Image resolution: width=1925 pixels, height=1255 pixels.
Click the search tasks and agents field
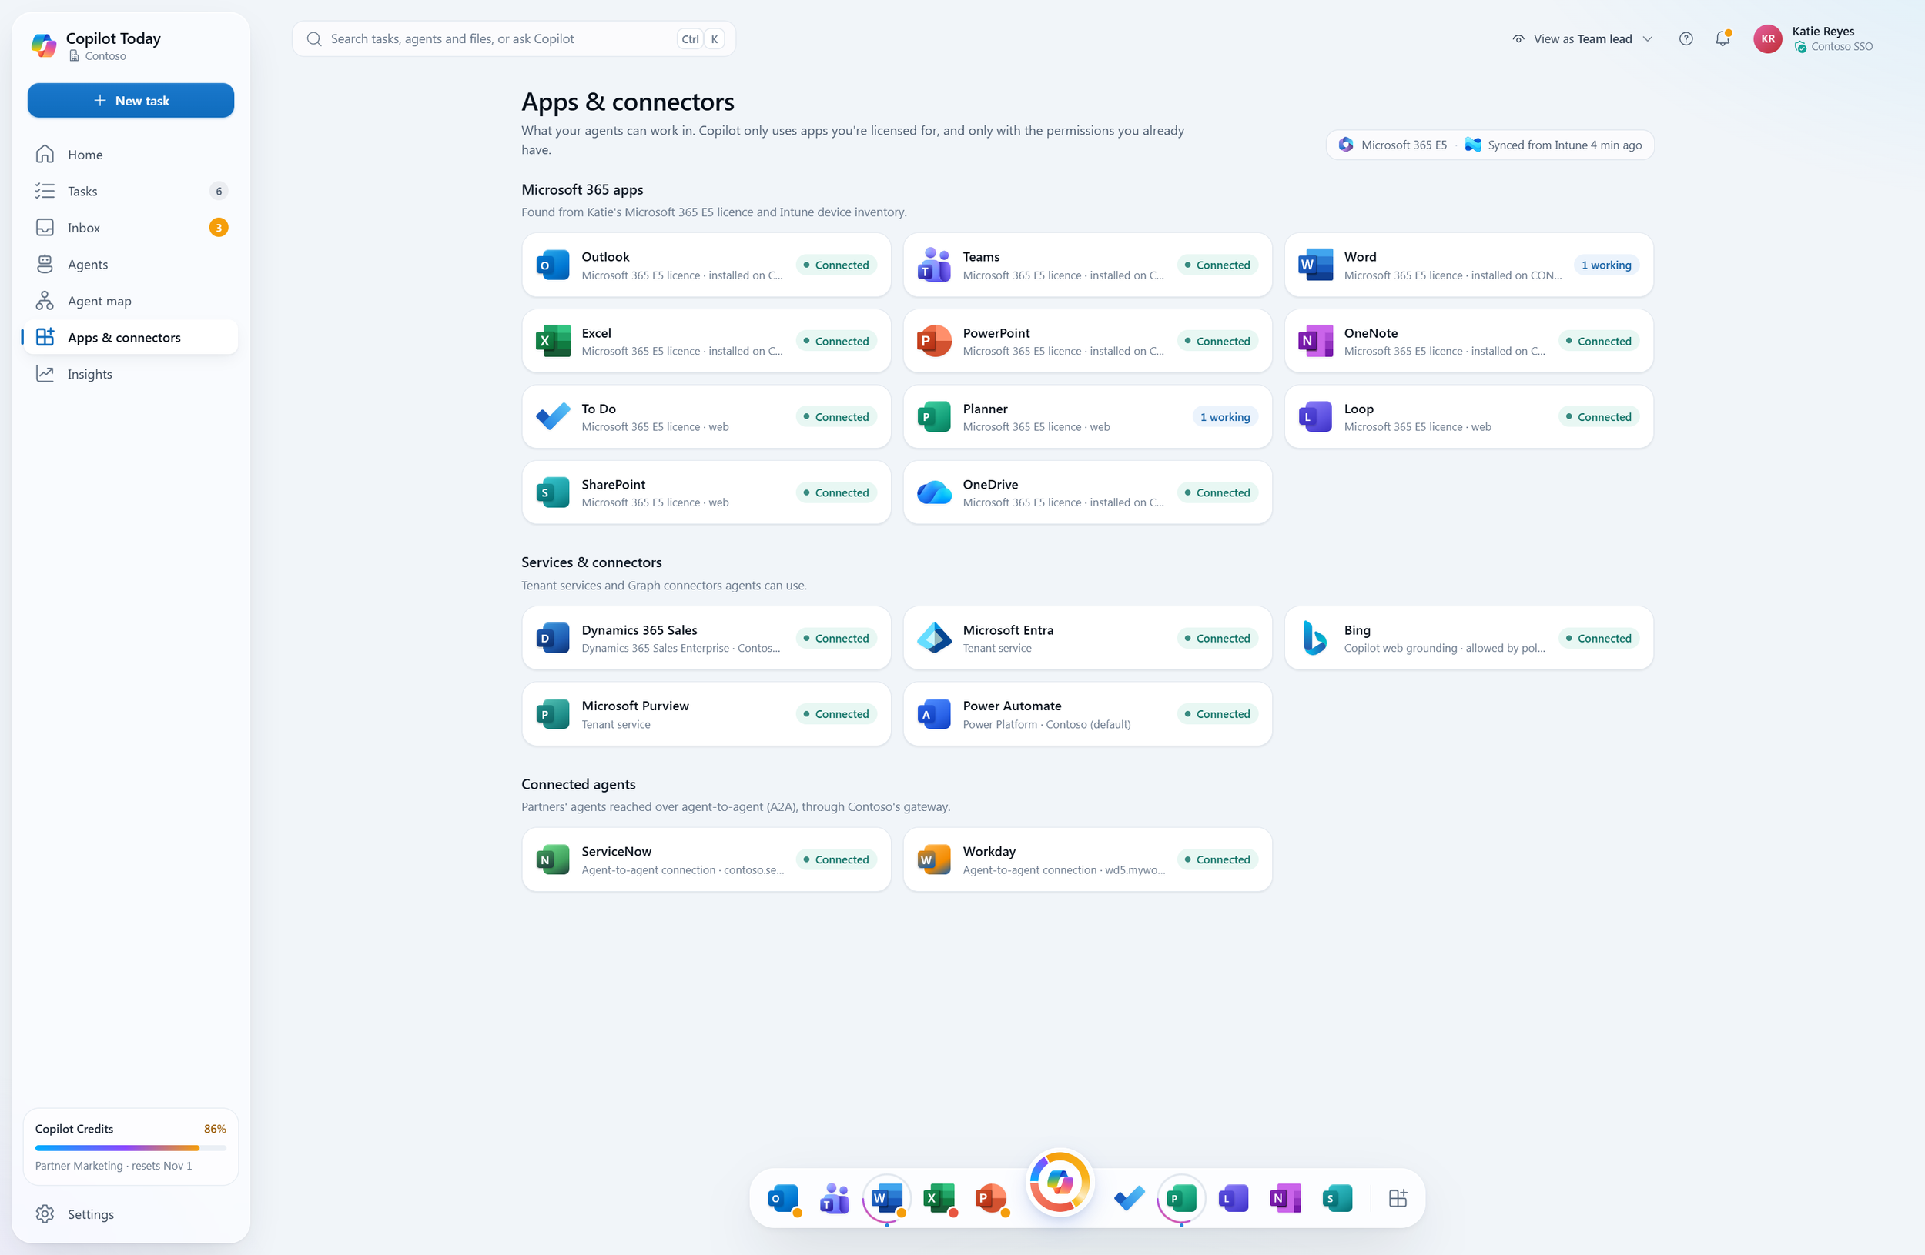514,38
